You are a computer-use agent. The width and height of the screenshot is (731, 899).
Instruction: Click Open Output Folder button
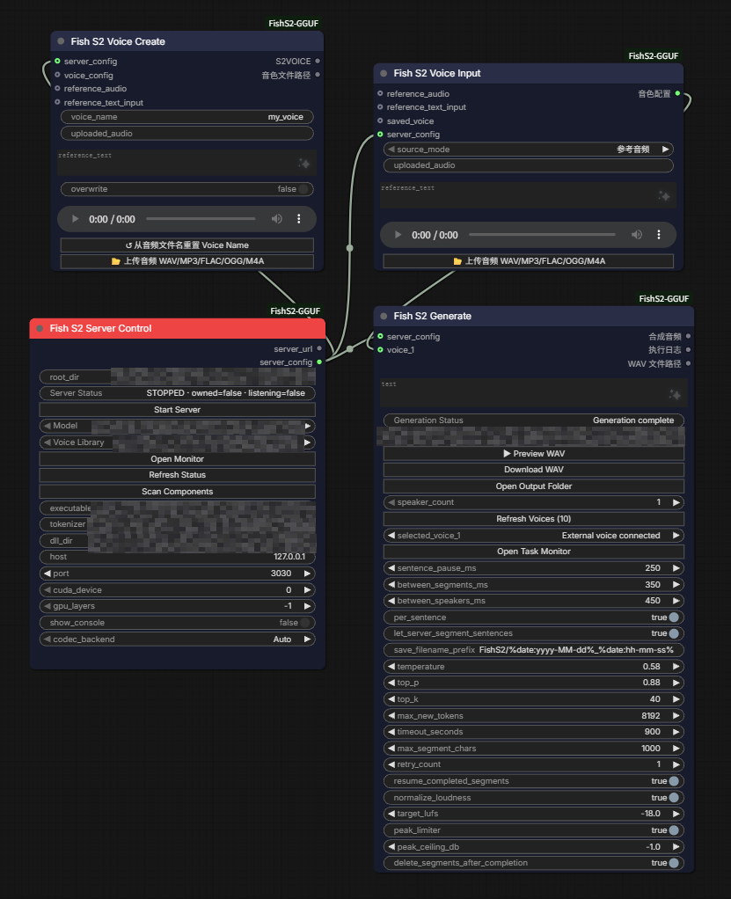[x=534, y=486]
